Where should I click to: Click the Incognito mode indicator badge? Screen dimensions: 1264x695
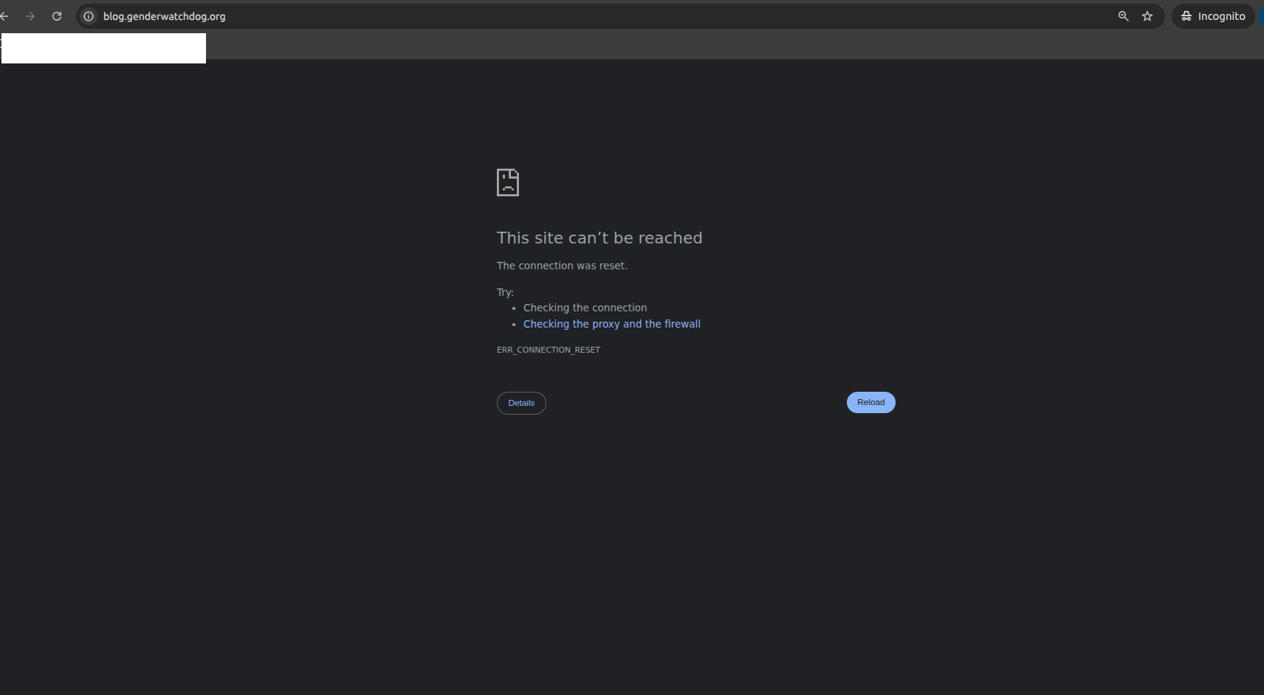pyautogui.click(x=1212, y=15)
